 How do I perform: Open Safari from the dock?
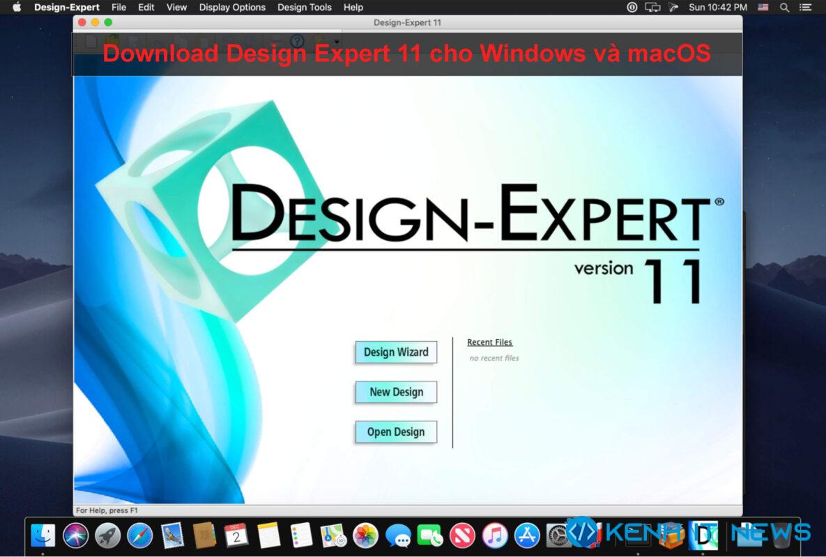[x=139, y=535]
